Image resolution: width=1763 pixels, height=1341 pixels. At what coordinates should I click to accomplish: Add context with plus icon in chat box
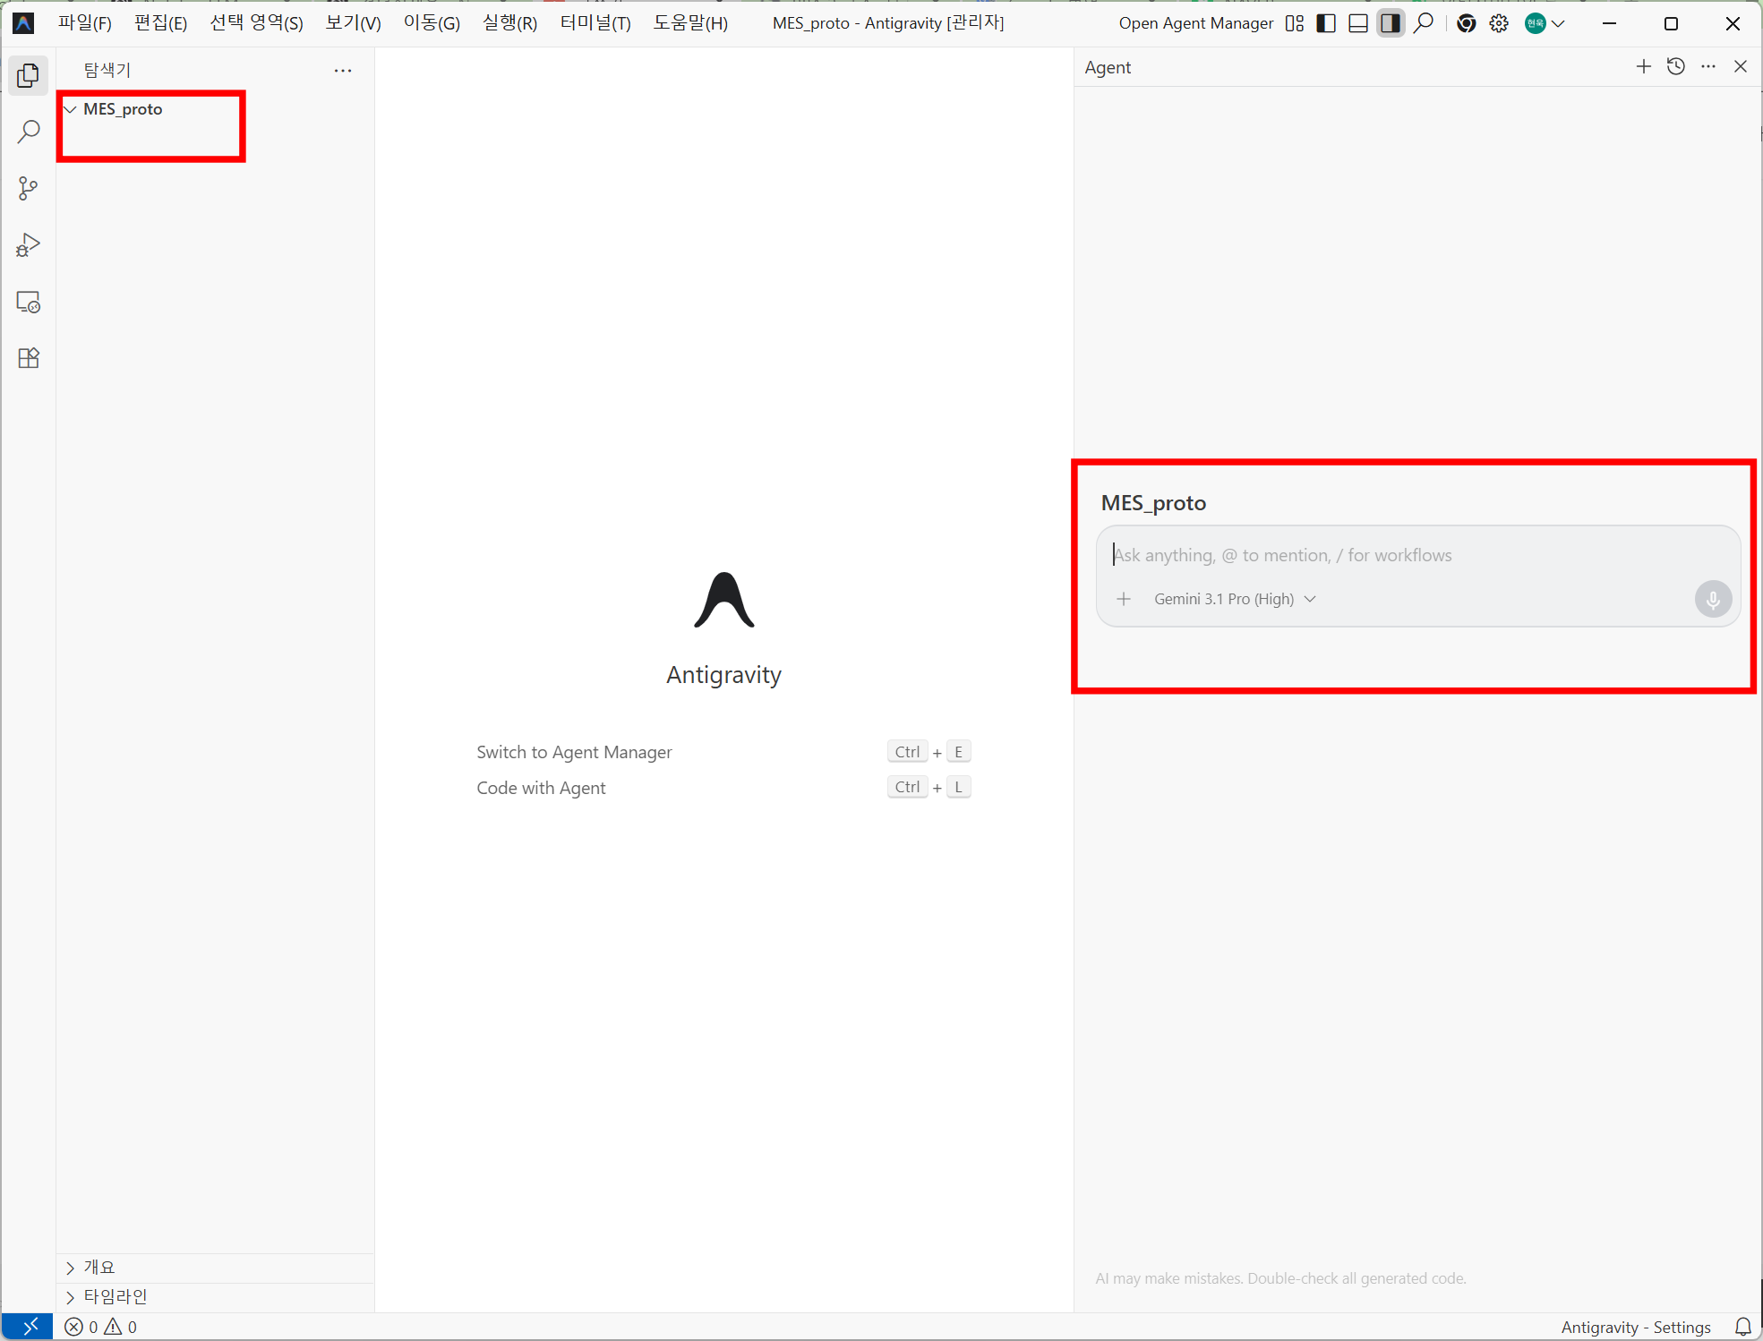coord(1124,599)
